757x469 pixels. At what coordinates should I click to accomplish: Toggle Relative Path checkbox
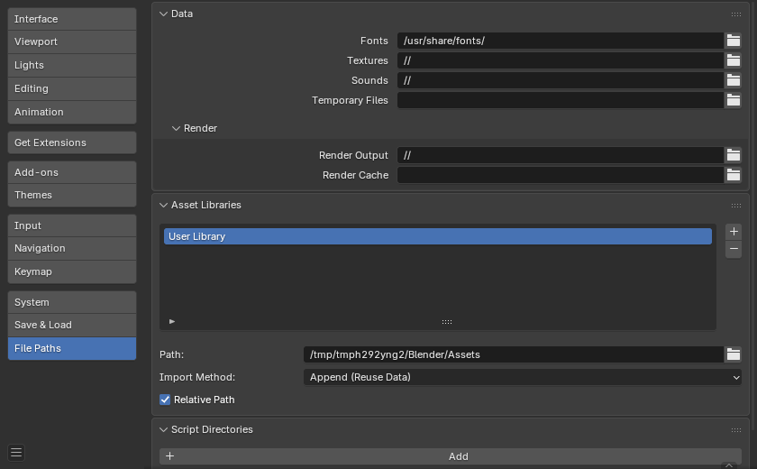click(x=165, y=400)
